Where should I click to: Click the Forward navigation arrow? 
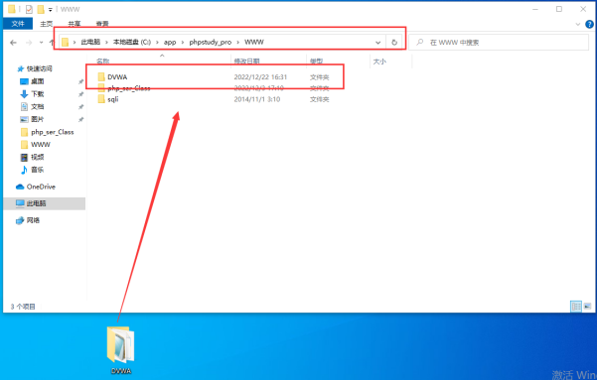click(29, 43)
